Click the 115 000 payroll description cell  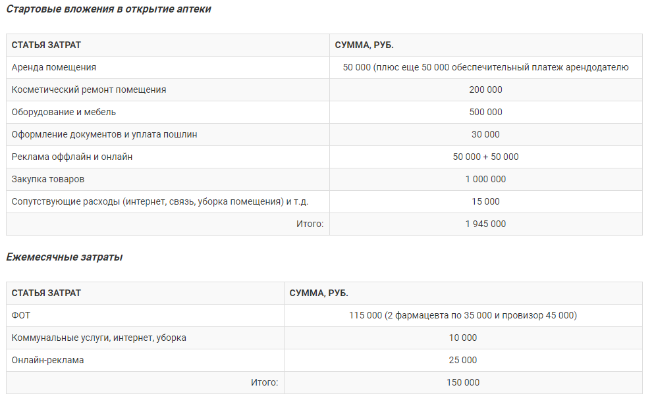pos(463,315)
